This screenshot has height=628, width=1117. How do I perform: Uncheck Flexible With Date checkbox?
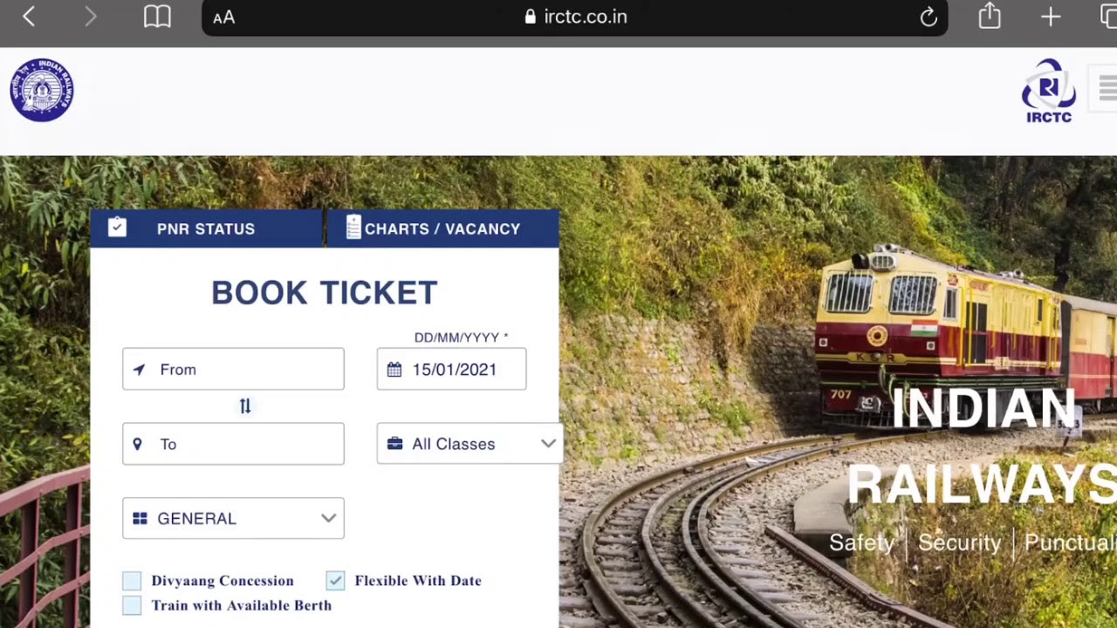click(335, 581)
